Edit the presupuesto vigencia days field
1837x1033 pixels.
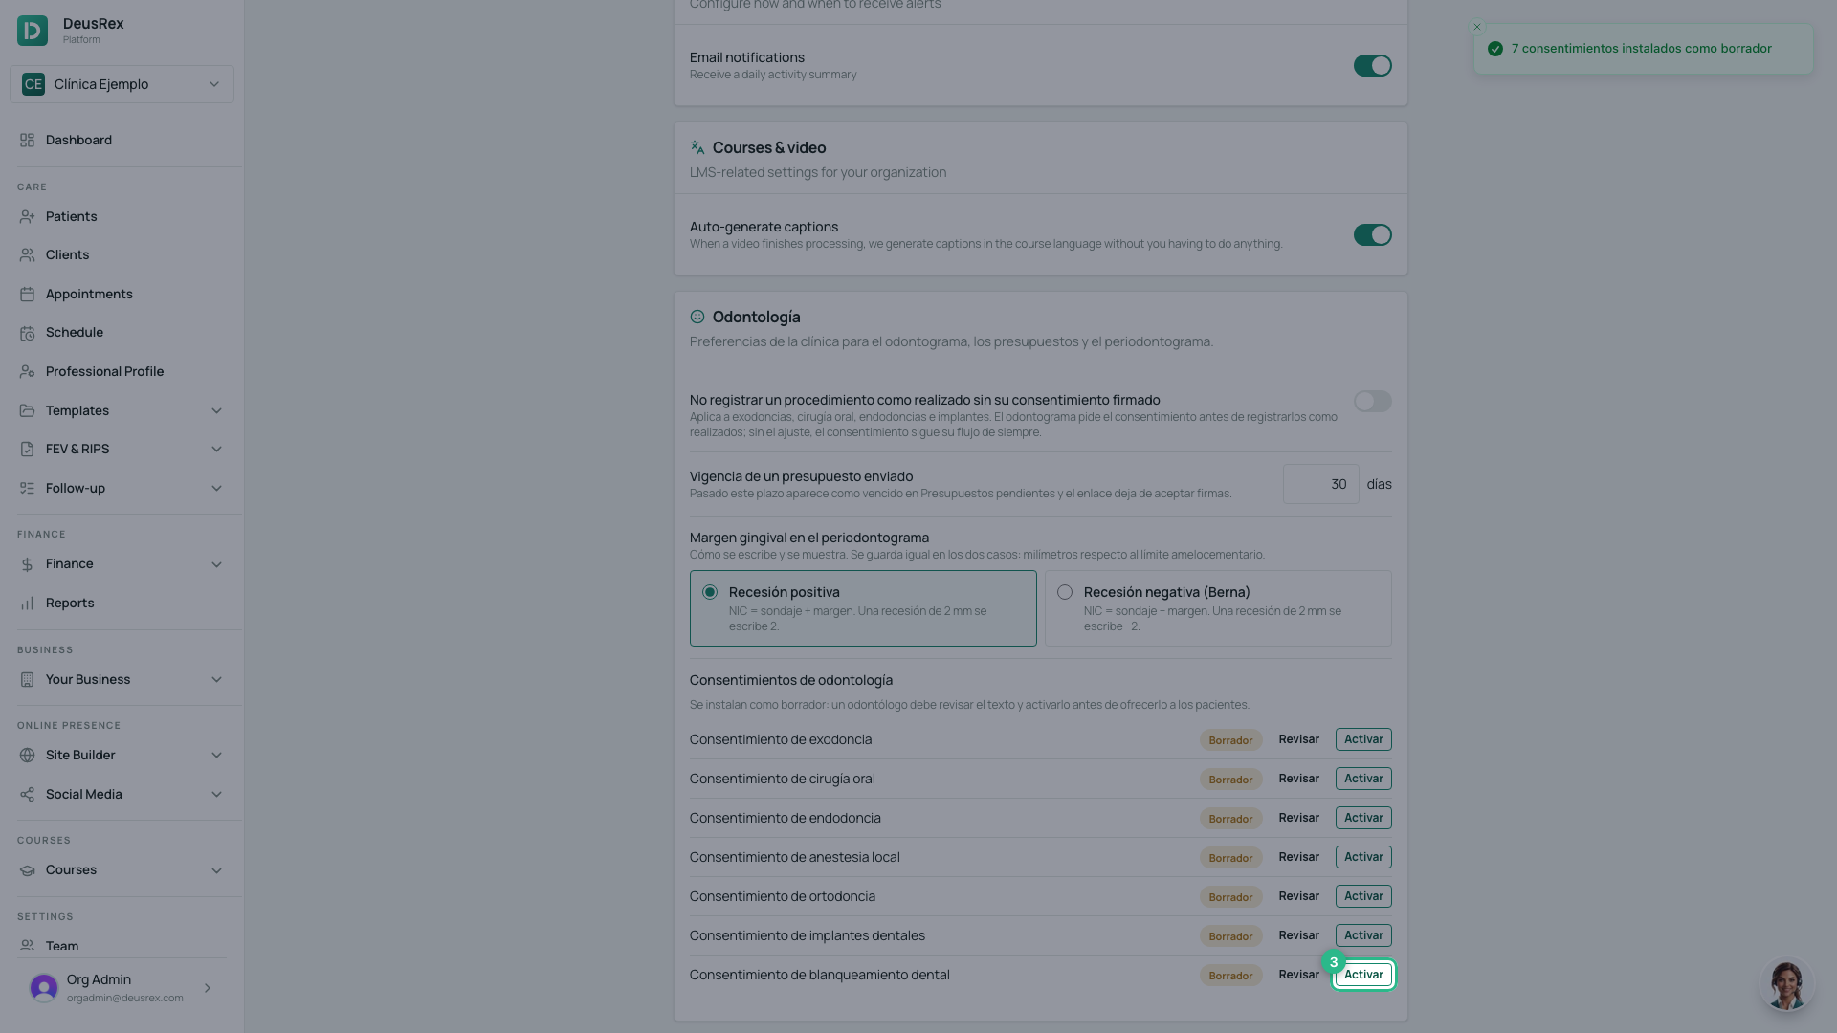[x=1320, y=484]
